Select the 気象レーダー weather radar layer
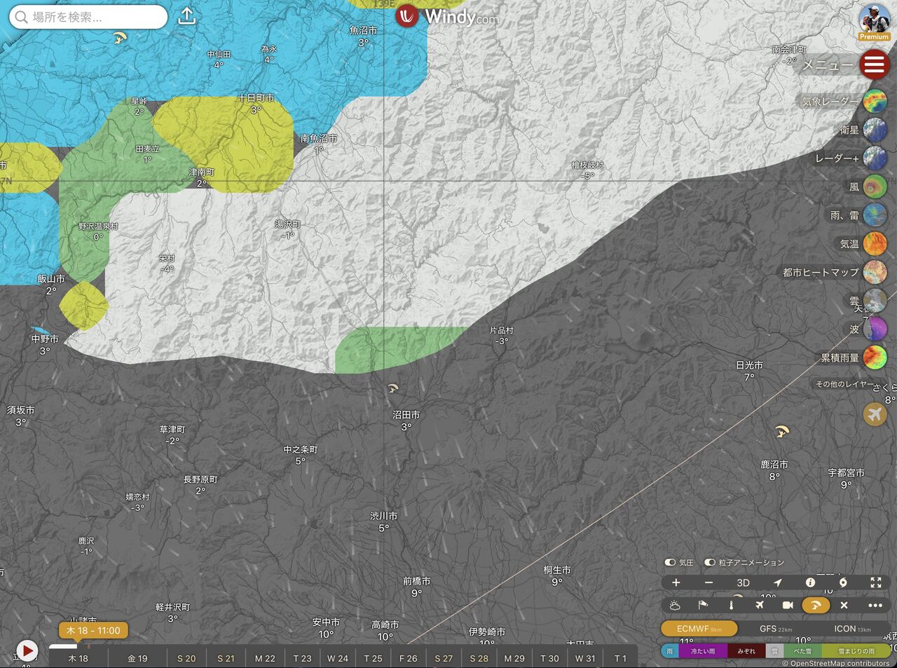 (875, 101)
